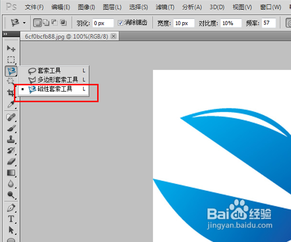Image resolution: width=291 pixels, height=242 pixels.
Task: Open the 文件(F) menu
Action: pos(34,7)
